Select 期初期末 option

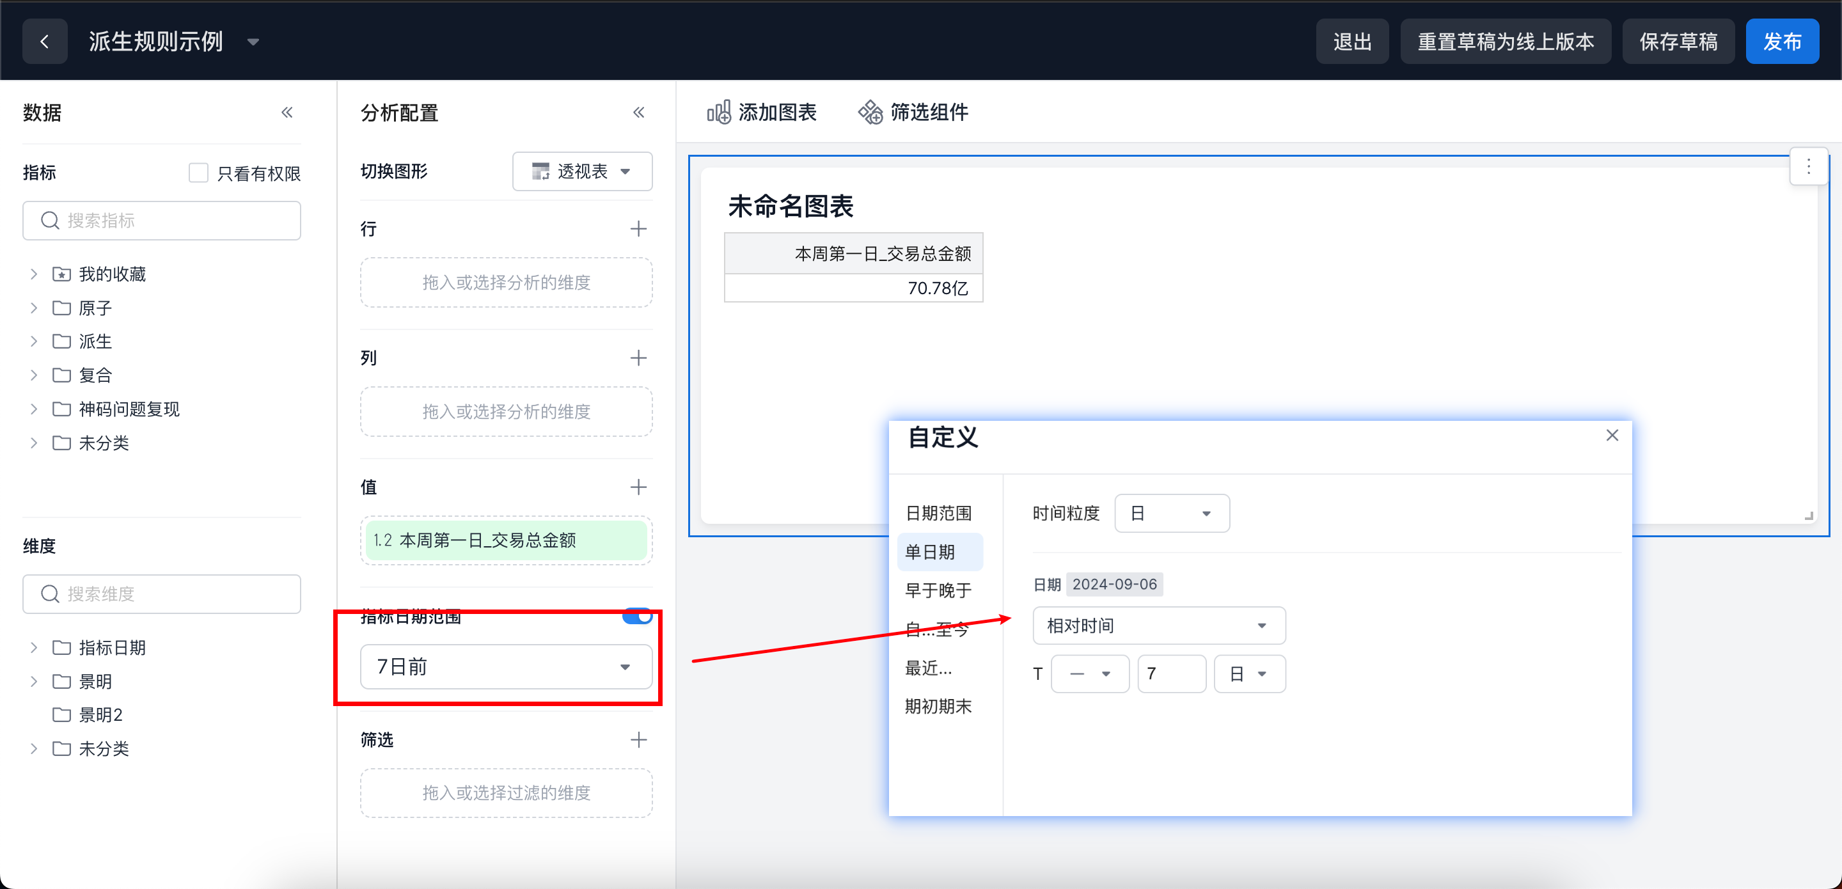click(938, 706)
